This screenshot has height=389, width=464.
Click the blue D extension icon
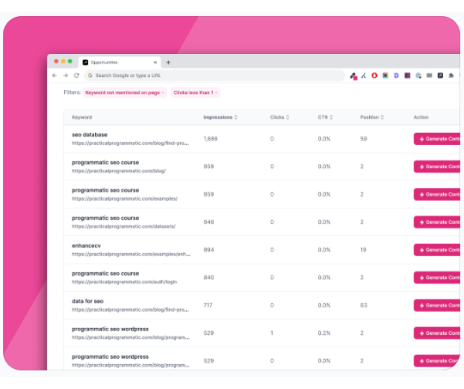coord(396,76)
